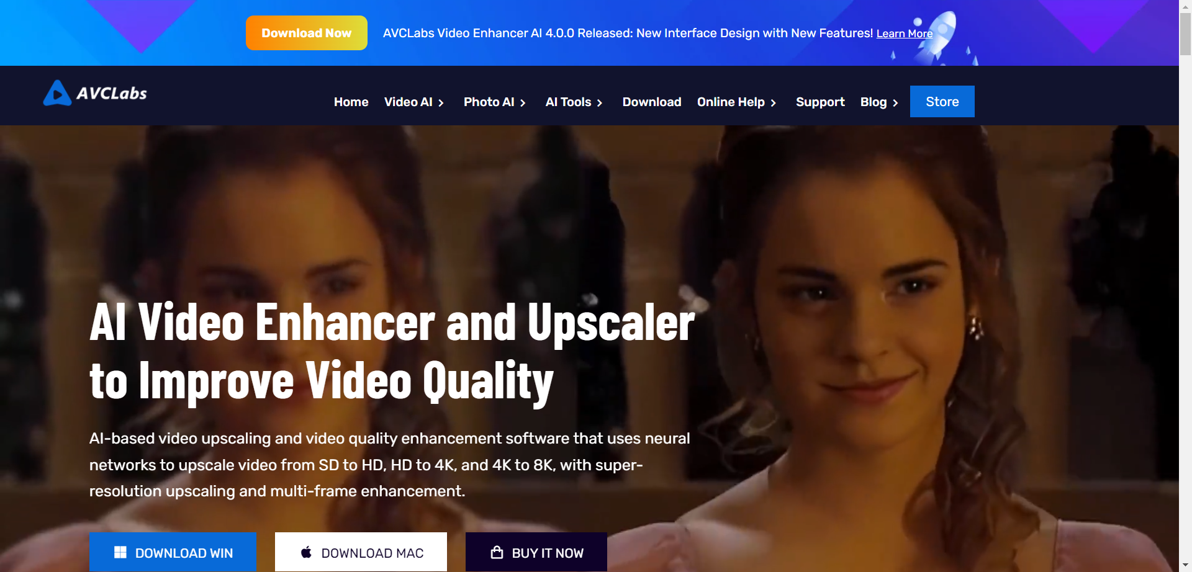Click the AVCLabs logo
The width and height of the screenshot is (1192, 572).
coord(94,93)
